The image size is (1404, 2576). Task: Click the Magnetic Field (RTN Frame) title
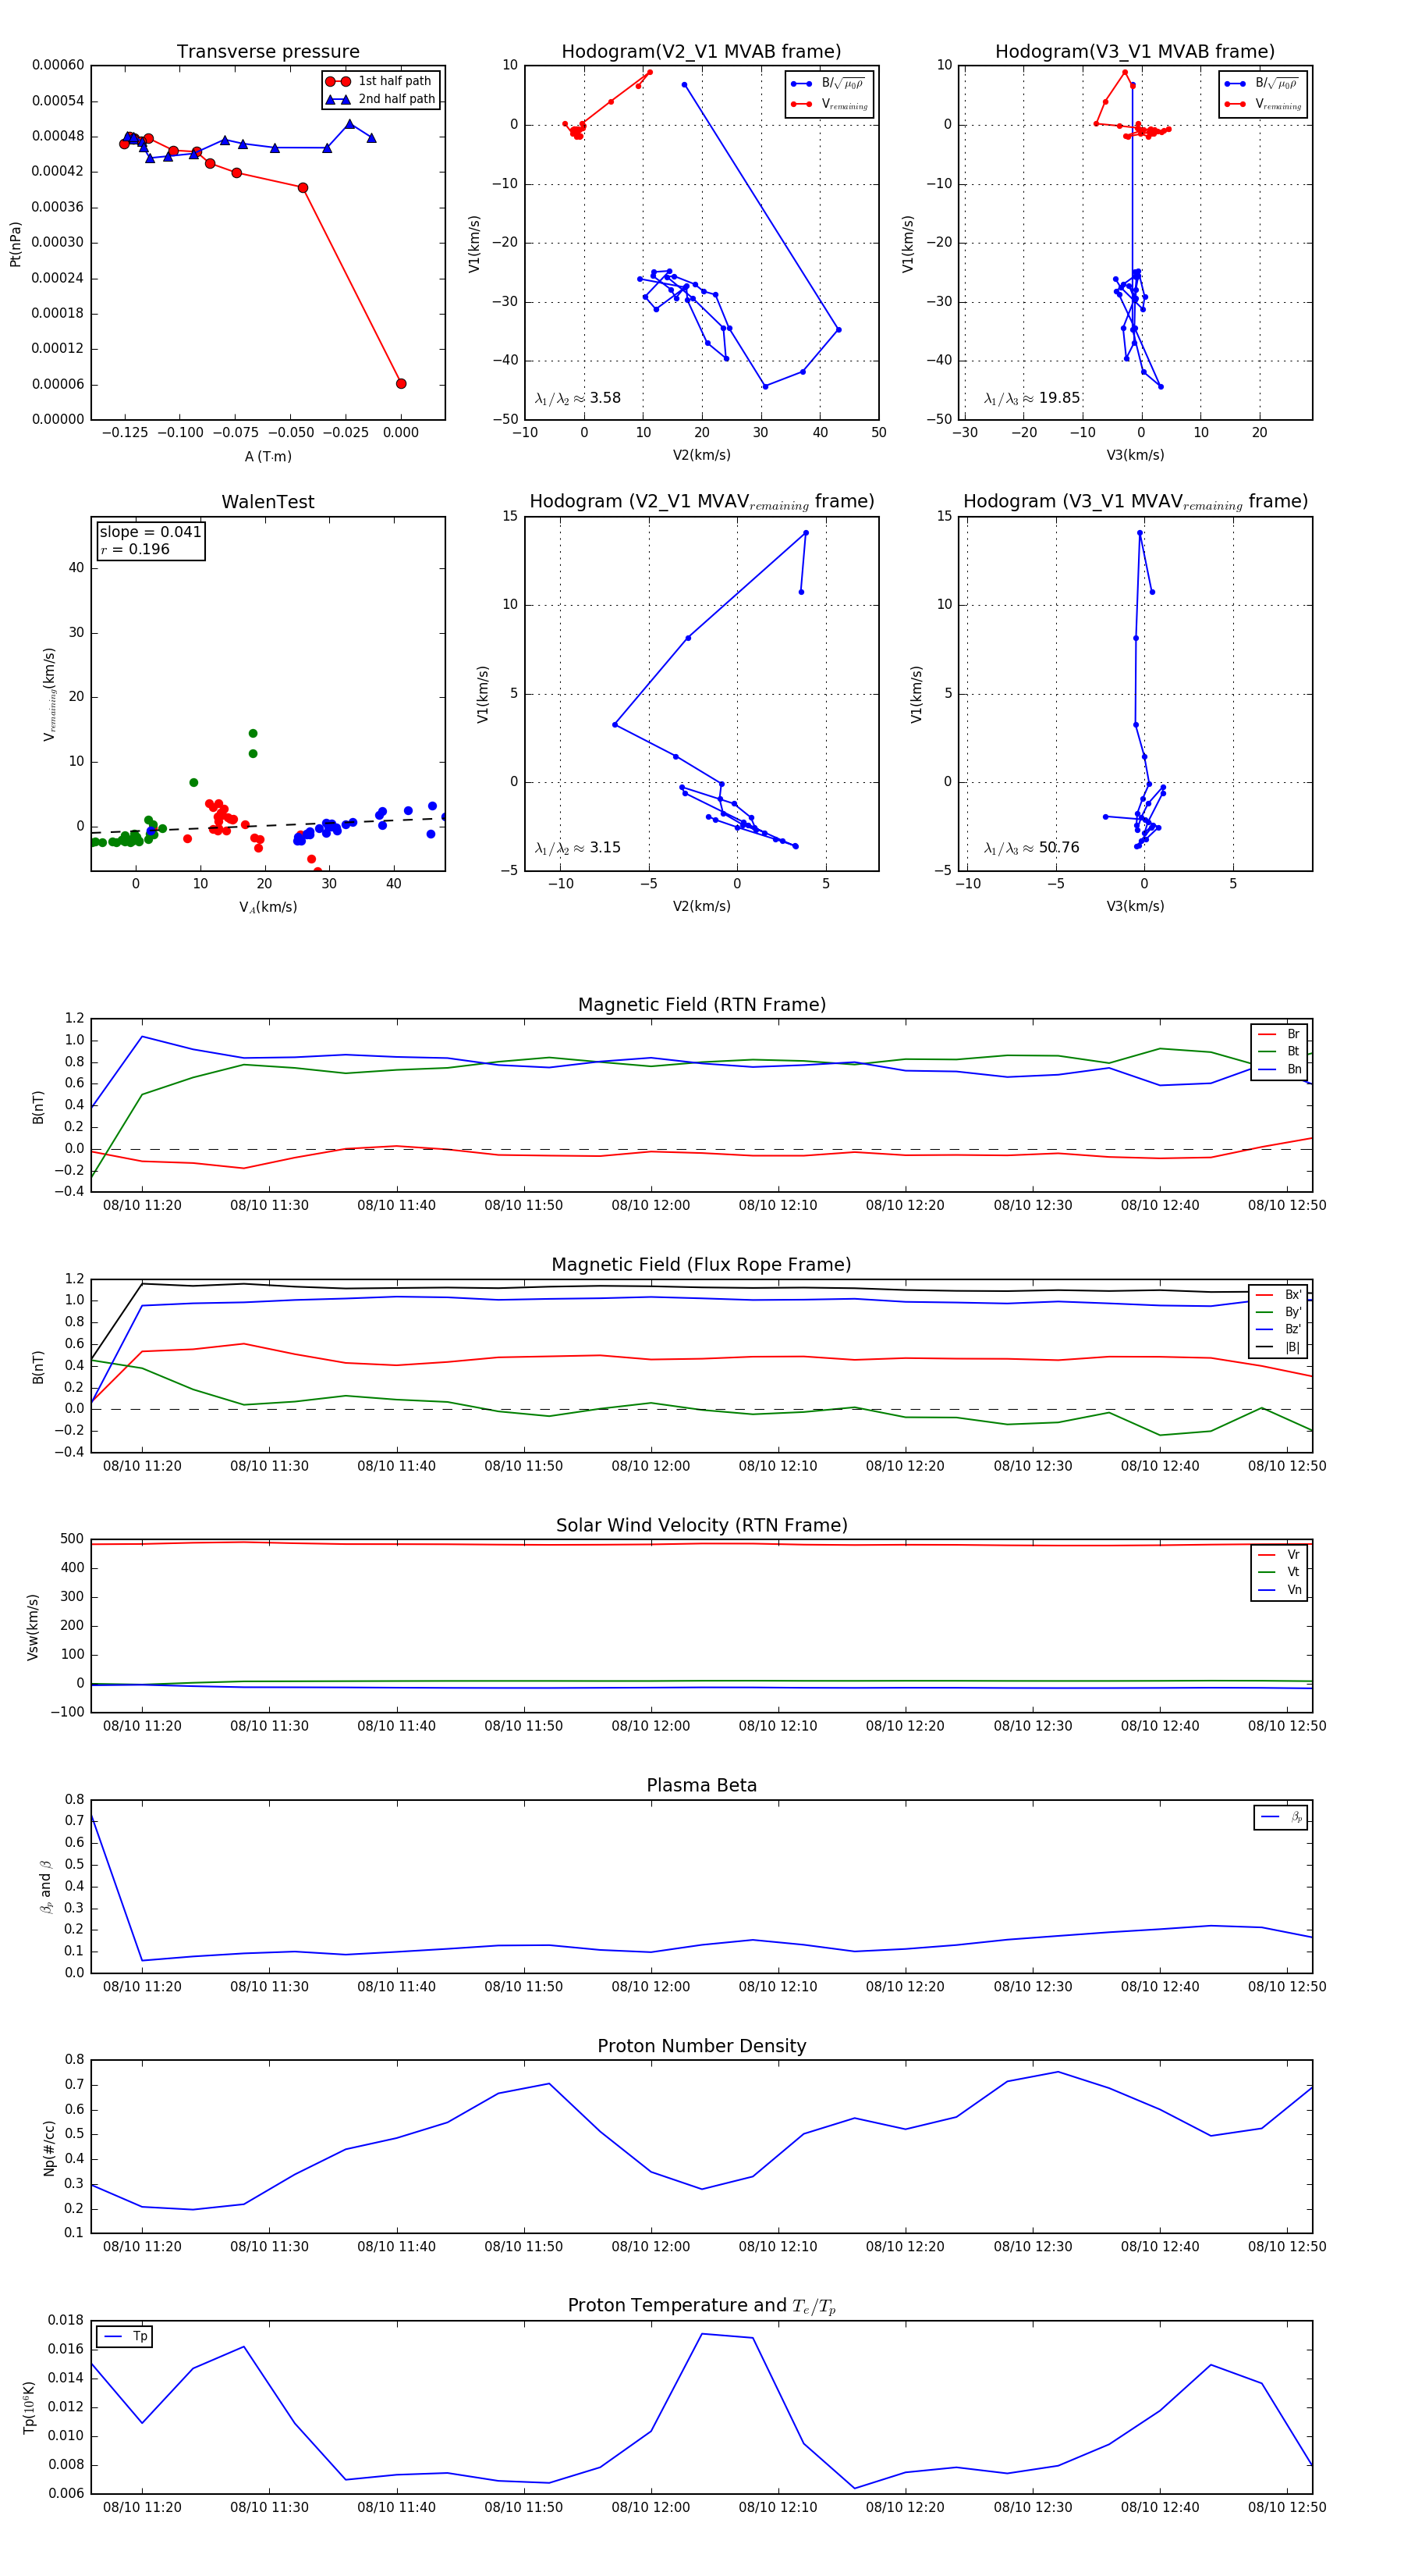pos(701,1004)
